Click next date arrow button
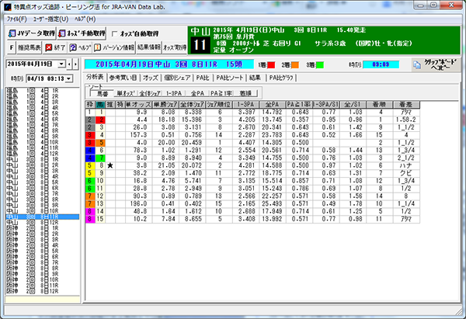The height and width of the screenshot is (319, 466). tap(75, 64)
